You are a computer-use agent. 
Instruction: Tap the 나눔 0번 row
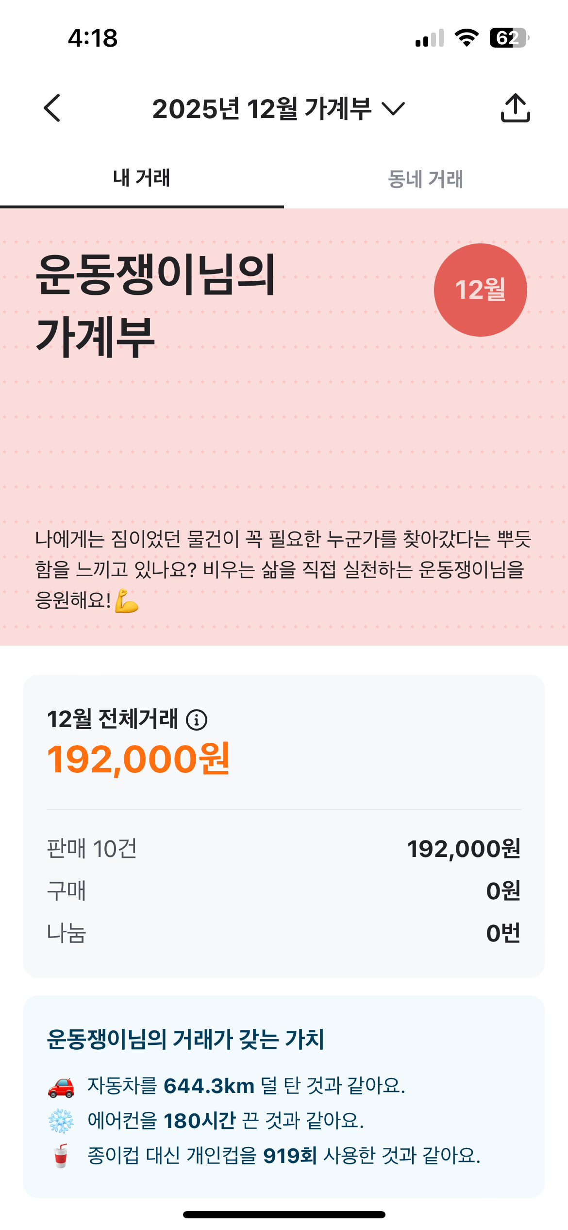[284, 933]
